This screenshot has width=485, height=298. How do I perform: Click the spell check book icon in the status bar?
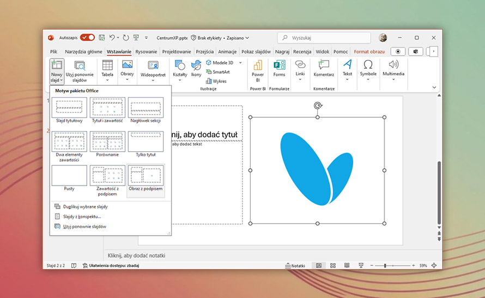click(x=74, y=265)
